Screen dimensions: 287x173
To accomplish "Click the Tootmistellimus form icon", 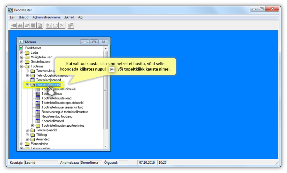I will [x=38, y=94].
